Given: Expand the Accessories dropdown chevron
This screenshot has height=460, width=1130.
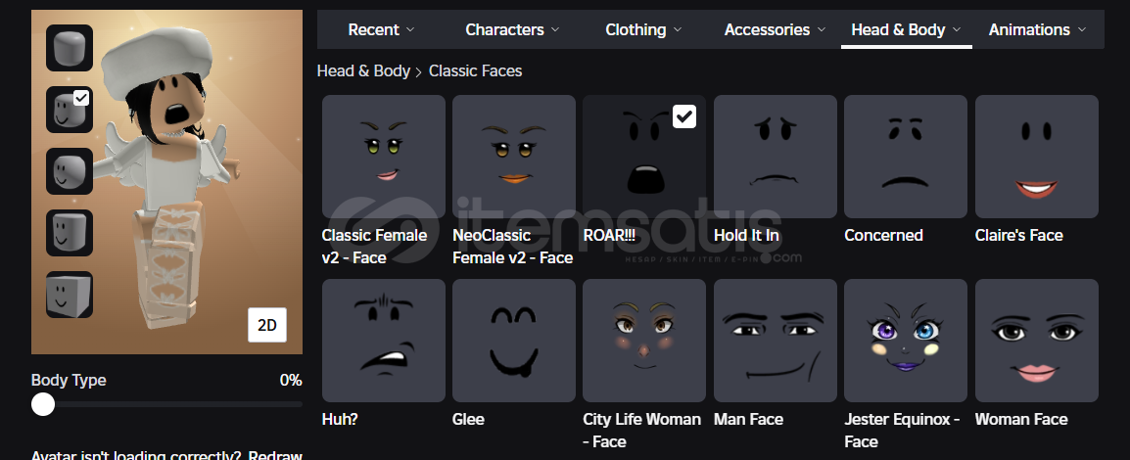Looking at the screenshot, I should [x=821, y=29].
